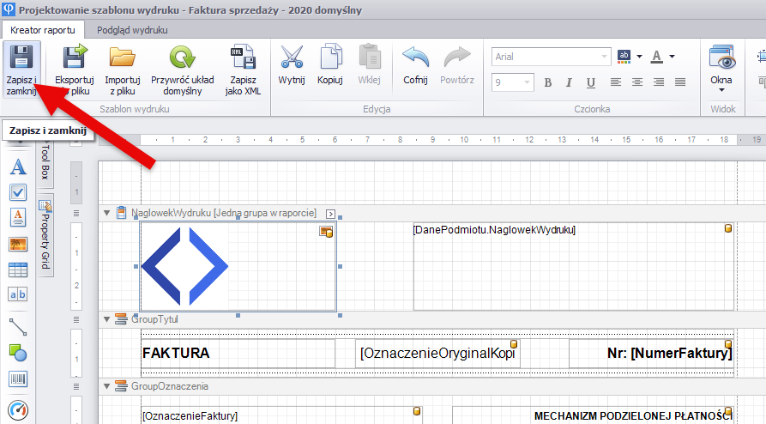
Task: Open the Property Grid side tab
Action: 45,232
